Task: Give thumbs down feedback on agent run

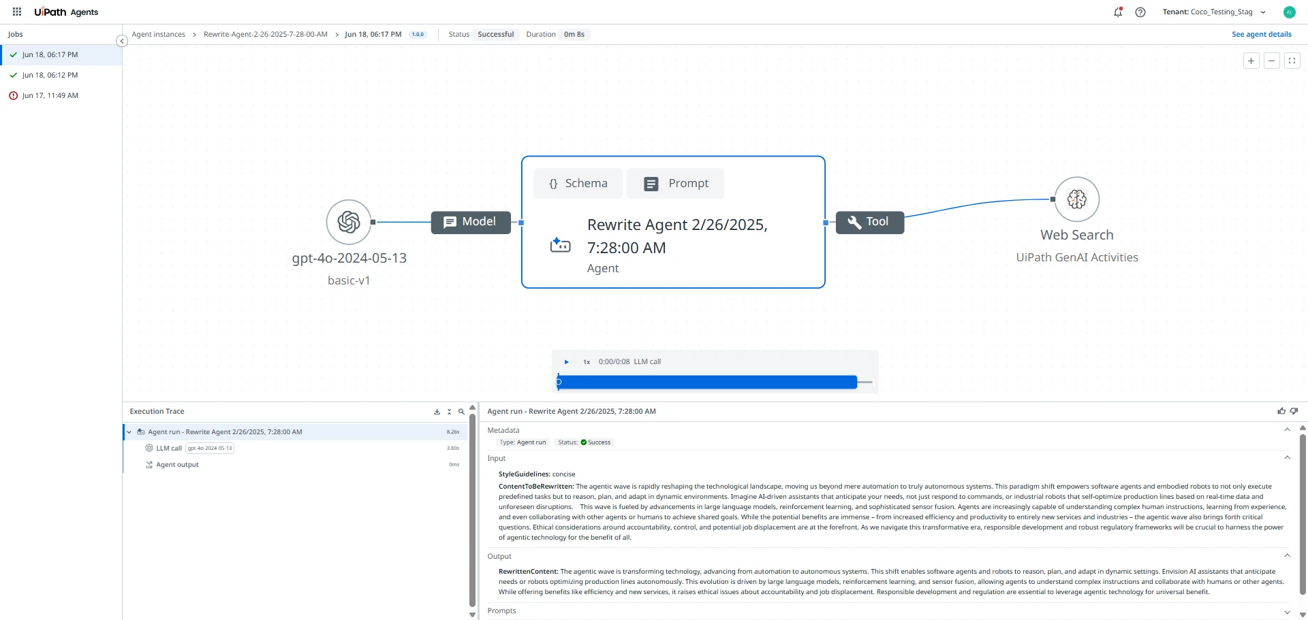Action: click(1294, 411)
